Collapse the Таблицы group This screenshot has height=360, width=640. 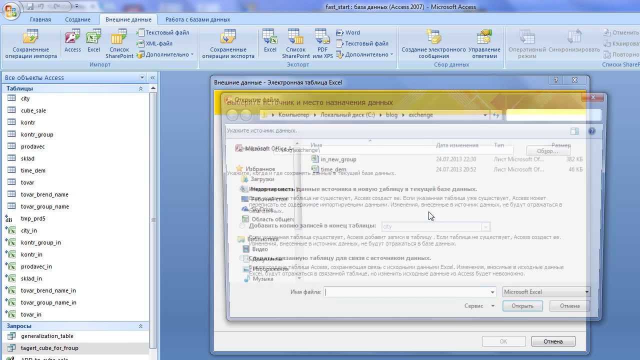140,88
